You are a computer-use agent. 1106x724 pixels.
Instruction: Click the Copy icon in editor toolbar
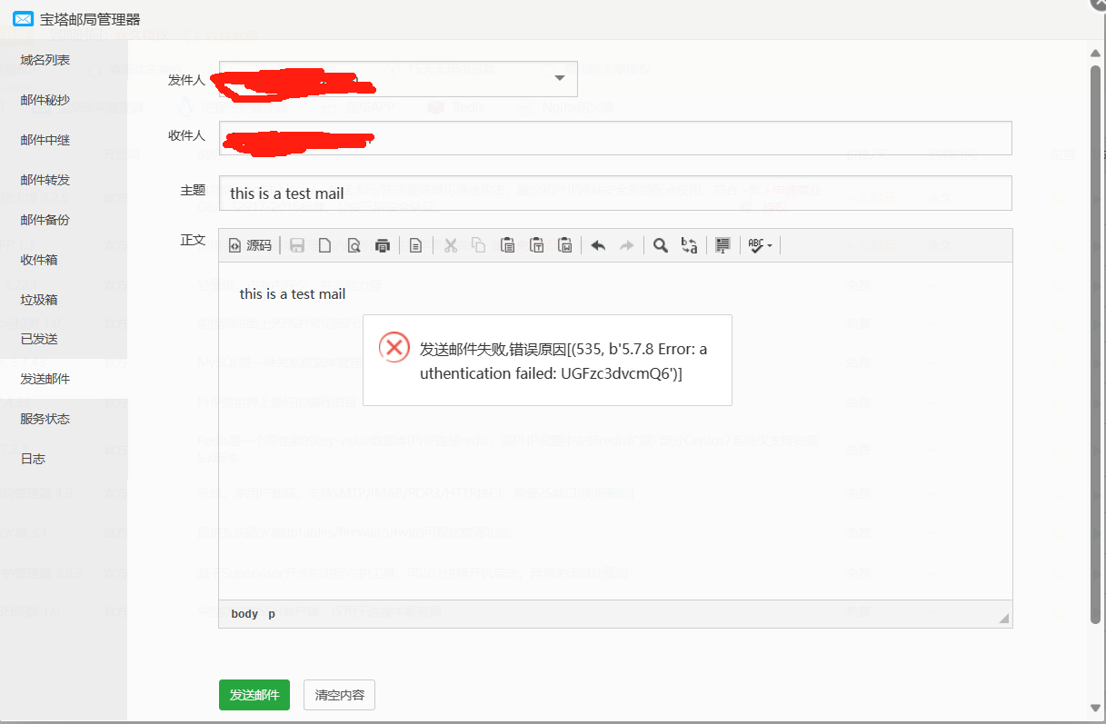479,245
